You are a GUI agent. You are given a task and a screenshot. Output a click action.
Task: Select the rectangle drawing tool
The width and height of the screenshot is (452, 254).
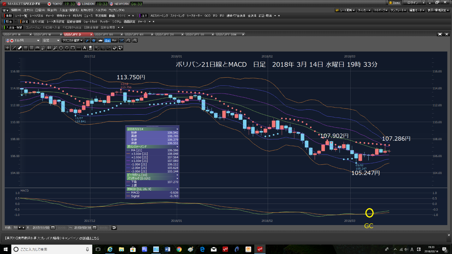coord(73,48)
